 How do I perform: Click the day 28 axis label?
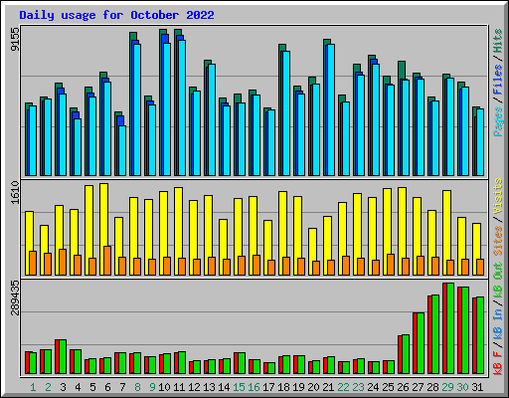pyautogui.click(x=432, y=387)
